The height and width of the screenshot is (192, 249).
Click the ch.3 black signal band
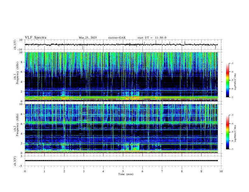coord(121,161)
